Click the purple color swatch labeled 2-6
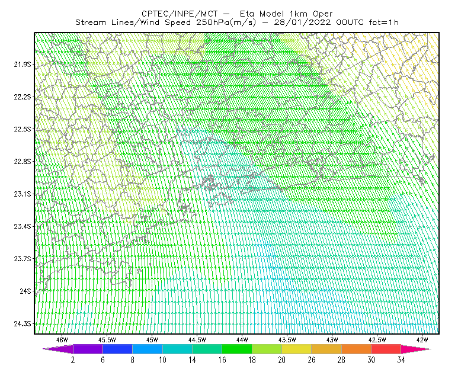 (88, 349)
